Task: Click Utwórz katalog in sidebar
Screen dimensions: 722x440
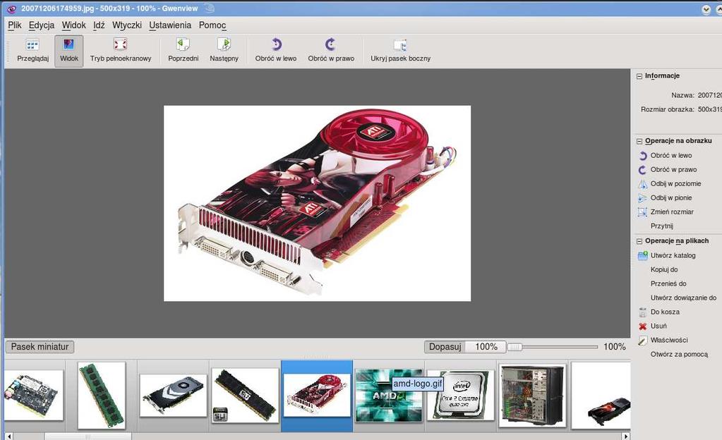Action: pos(673,255)
